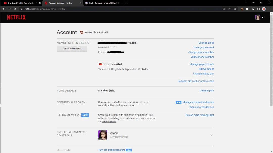Click Buy an extra member slot
273x153 pixels.
point(199,115)
